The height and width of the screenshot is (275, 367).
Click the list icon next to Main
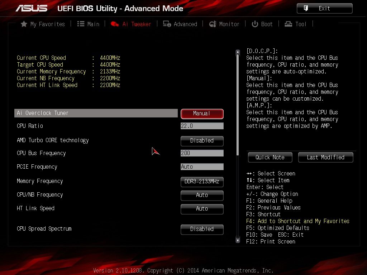(81, 24)
